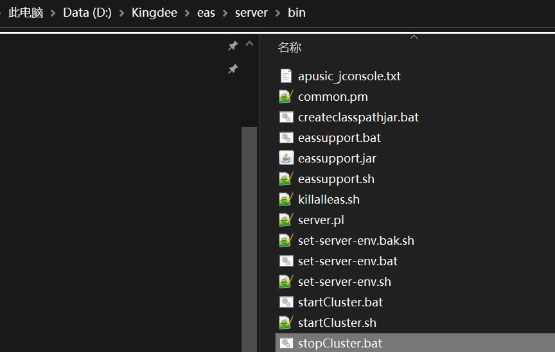Select the set-server-env.bat file name

[x=348, y=261]
